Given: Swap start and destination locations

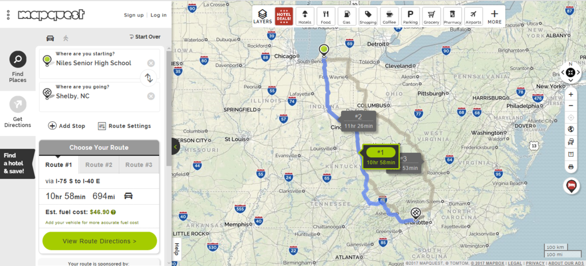Looking at the screenshot, I should point(149,78).
